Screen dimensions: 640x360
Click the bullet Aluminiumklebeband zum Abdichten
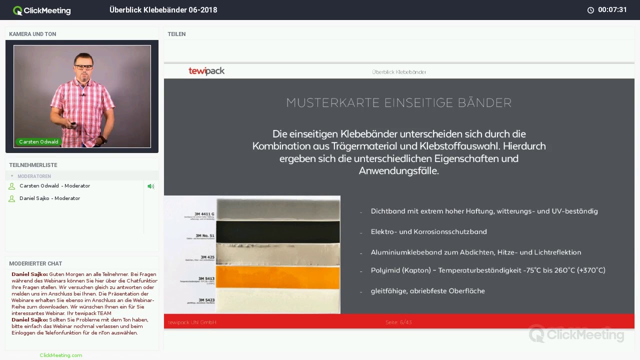[476, 252]
